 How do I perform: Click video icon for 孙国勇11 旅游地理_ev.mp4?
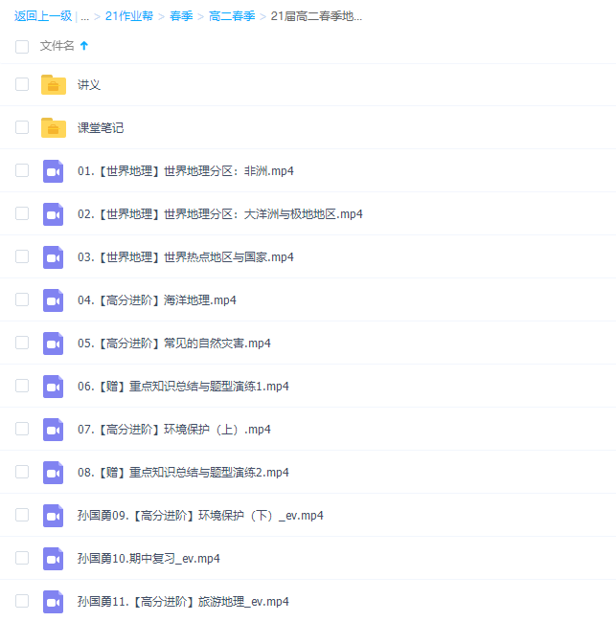(x=54, y=602)
